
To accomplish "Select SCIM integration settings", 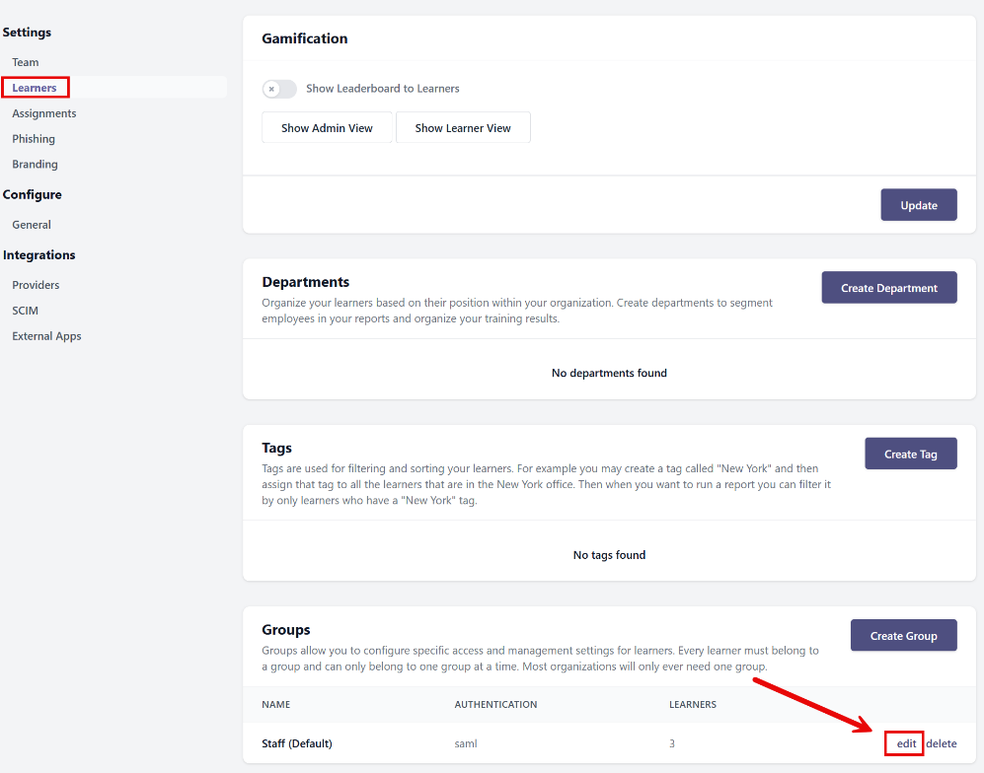I will coord(25,311).
